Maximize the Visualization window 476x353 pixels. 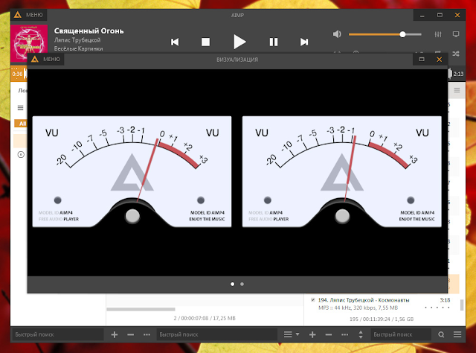point(422,60)
